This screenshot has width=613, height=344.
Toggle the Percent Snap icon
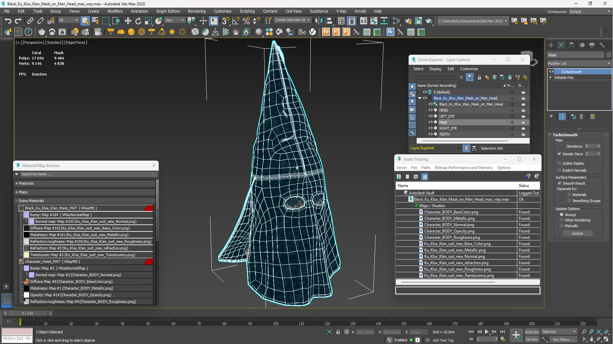click(246, 21)
